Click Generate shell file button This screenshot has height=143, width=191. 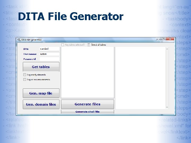pos(88,112)
